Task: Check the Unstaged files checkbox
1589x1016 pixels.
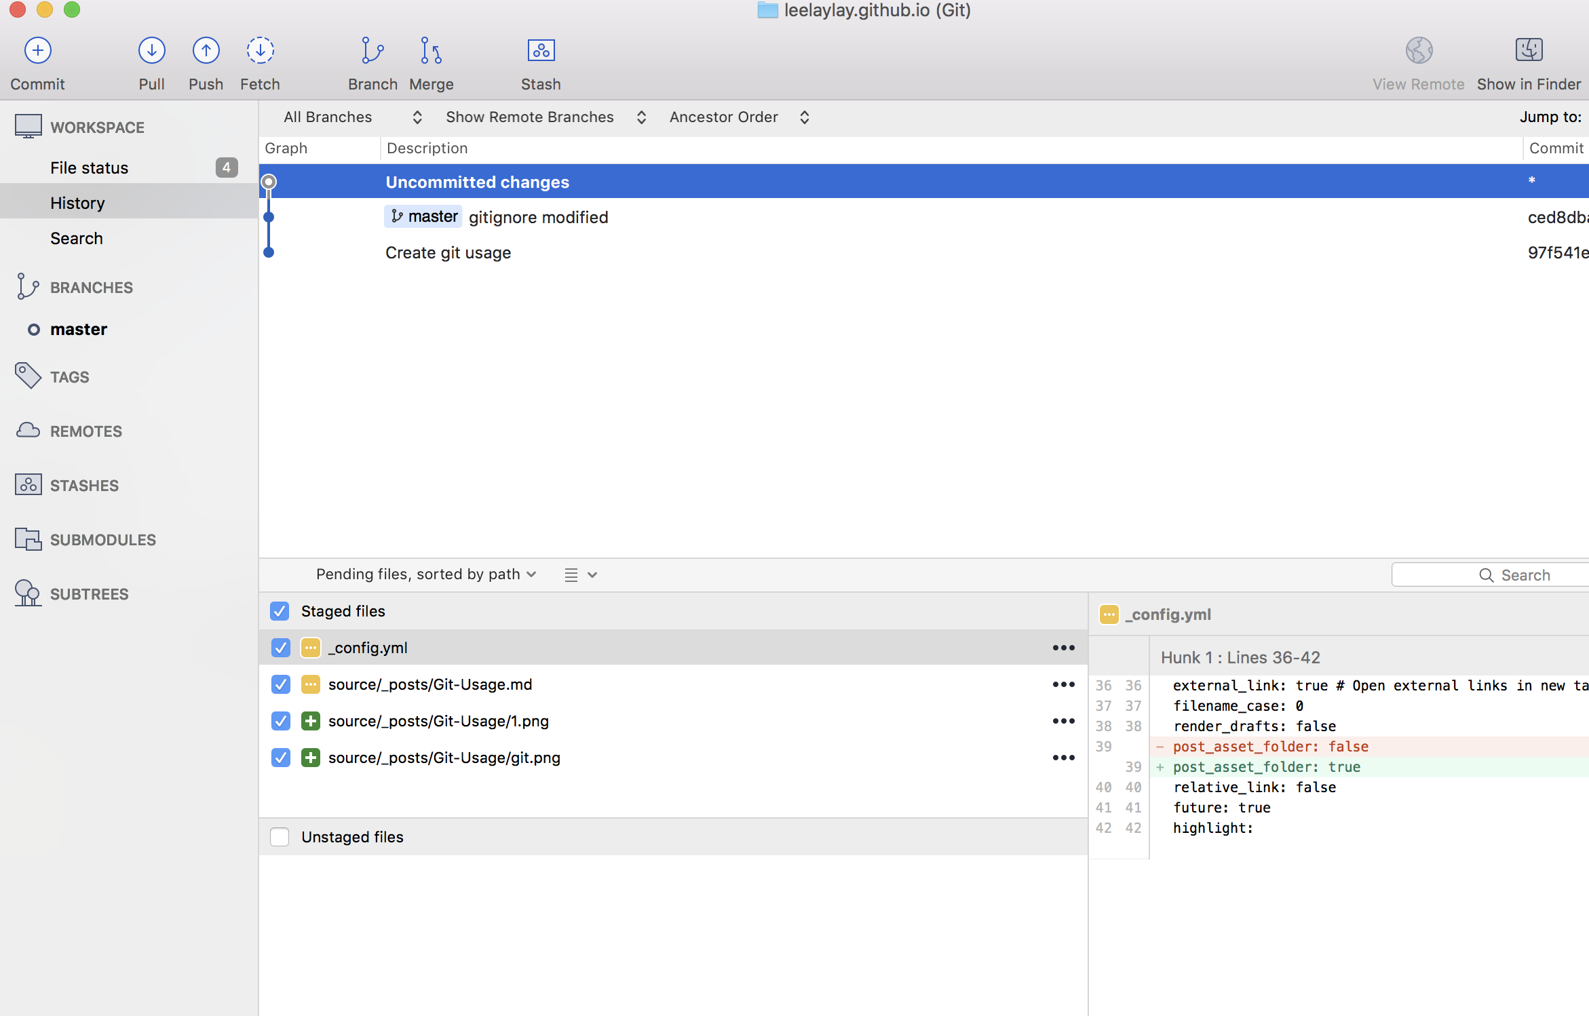Action: pos(280,837)
